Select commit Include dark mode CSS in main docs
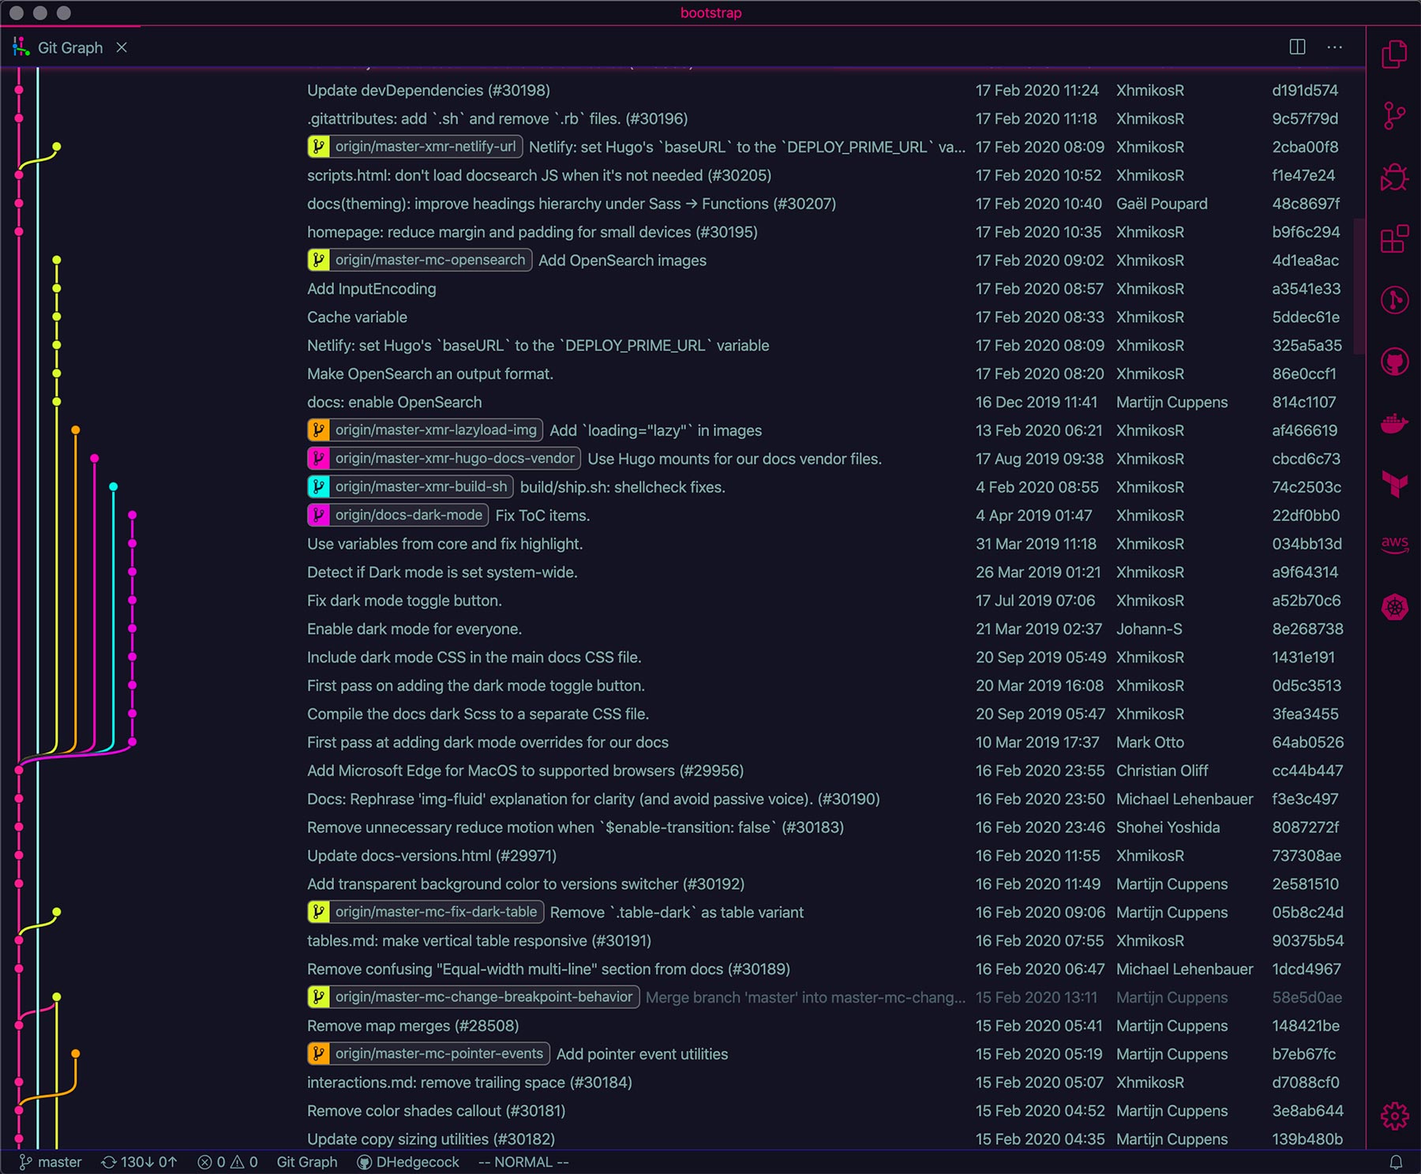The height and width of the screenshot is (1174, 1421). [x=474, y=658]
